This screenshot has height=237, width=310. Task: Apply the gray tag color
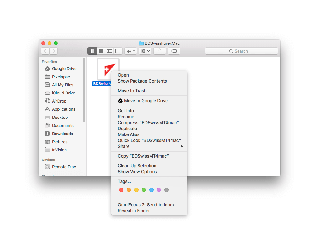click(166, 190)
